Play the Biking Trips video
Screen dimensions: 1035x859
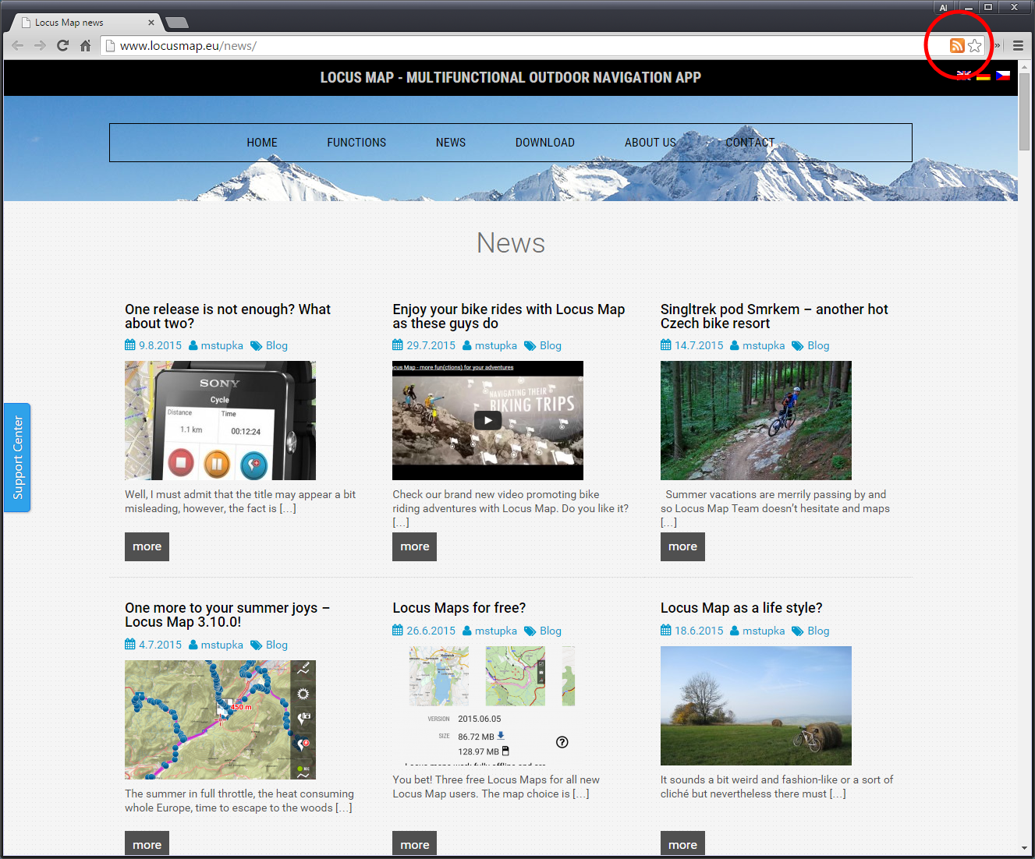point(487,421)
